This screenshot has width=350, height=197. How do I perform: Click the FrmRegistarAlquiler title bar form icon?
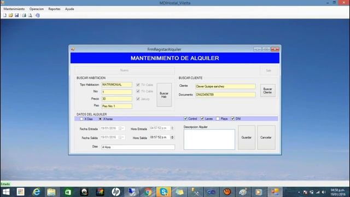pyautogui.click(x=73, y=49)
